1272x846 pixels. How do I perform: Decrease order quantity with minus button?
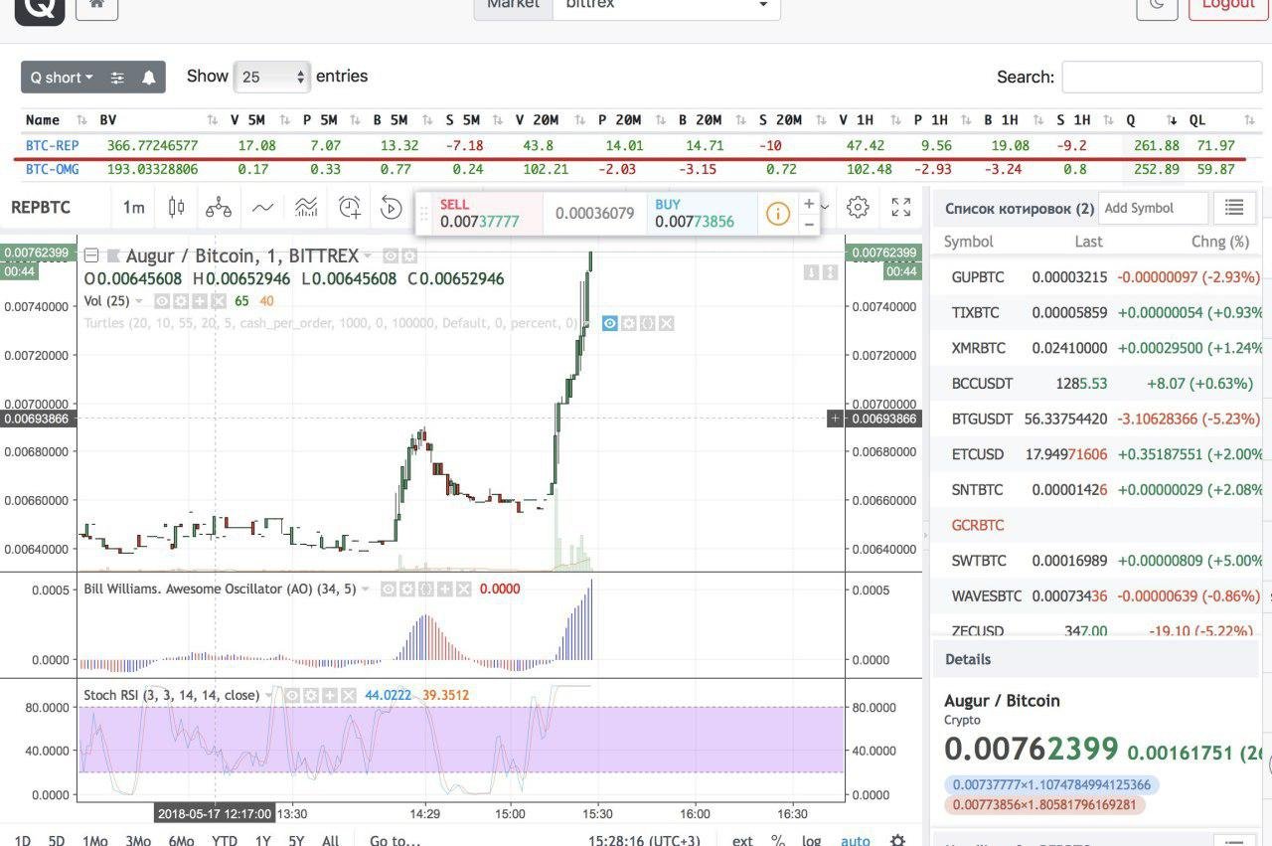(x=809, y=224)
